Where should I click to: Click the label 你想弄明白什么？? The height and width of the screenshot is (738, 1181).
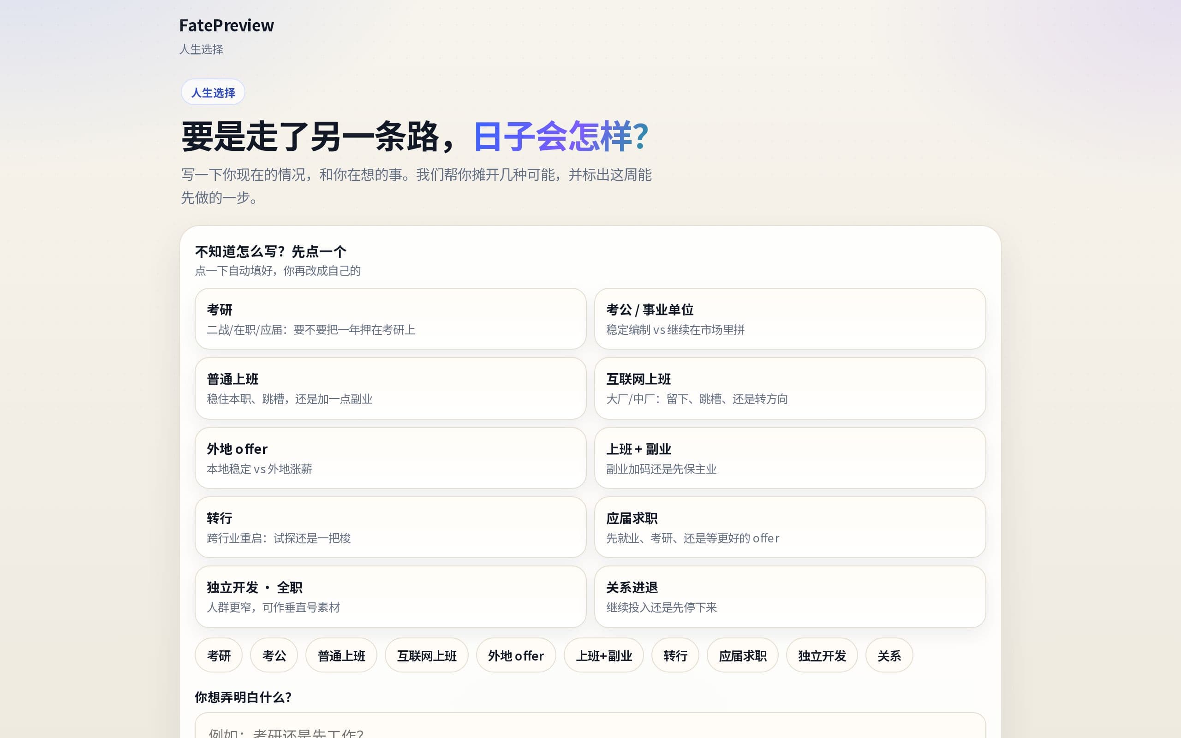(243, 697)
